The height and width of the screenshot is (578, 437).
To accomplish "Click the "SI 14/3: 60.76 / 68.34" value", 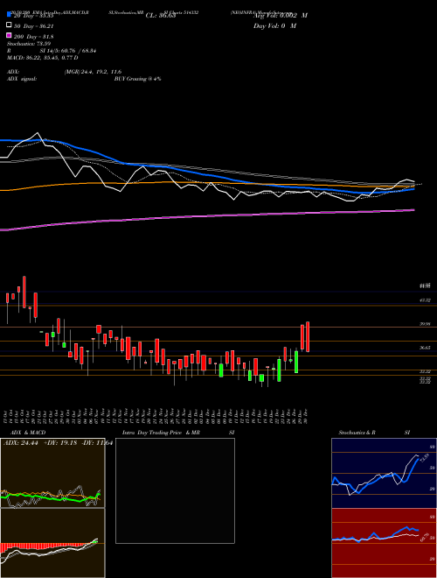I will click(x=68, y=51).
